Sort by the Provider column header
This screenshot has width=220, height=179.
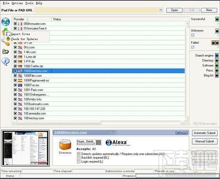click(x=31, y=19)
